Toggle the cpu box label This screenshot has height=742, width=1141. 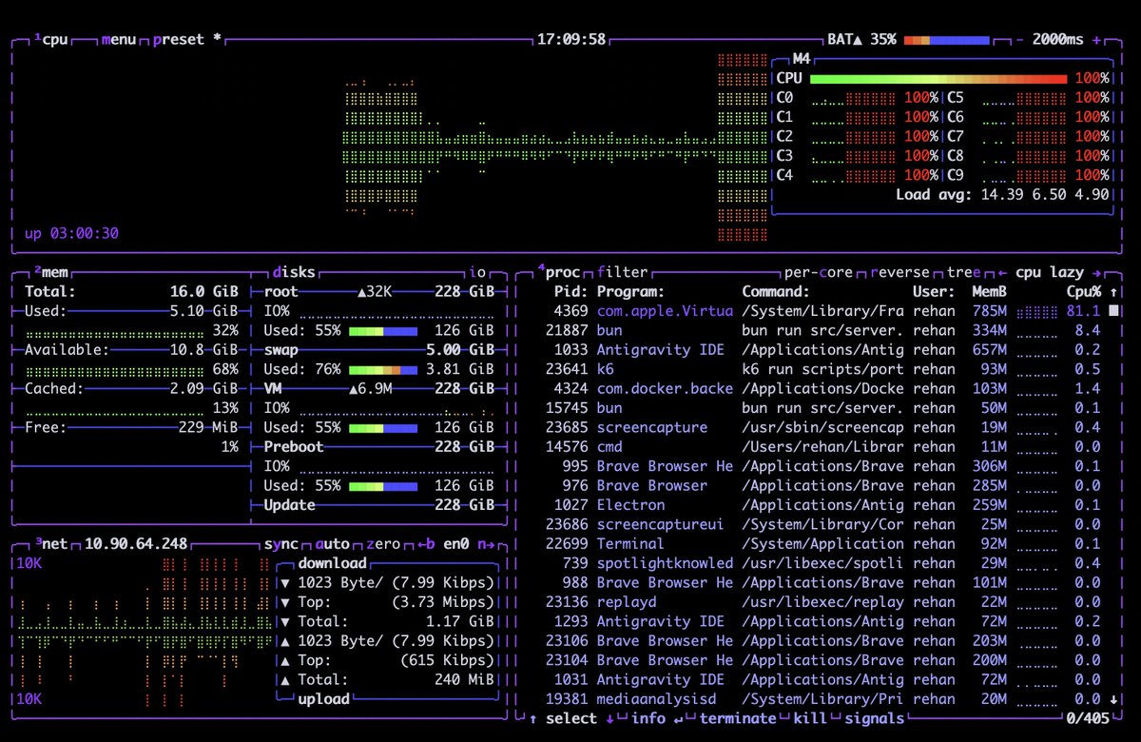click(52, 40)
